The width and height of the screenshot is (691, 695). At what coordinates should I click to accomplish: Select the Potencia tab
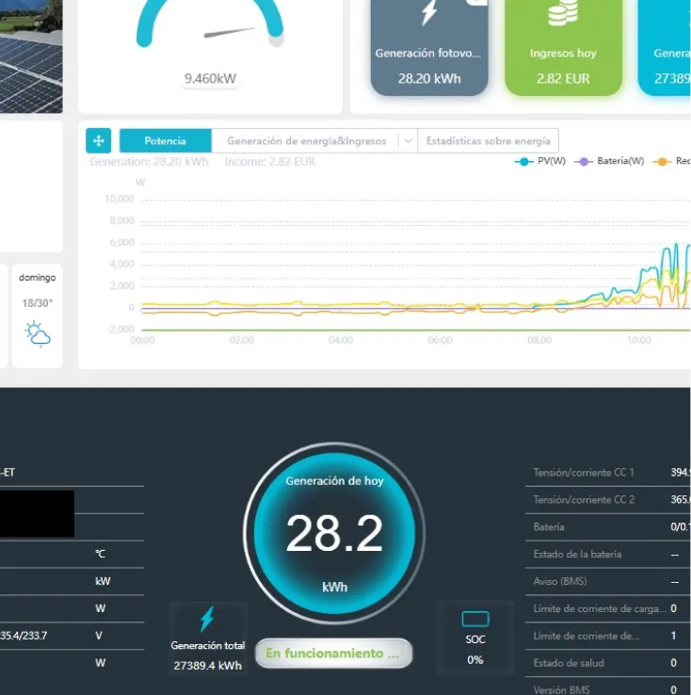click(165, 141)
